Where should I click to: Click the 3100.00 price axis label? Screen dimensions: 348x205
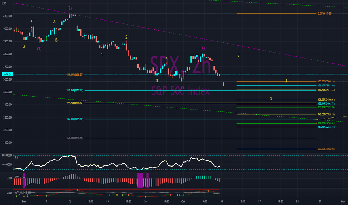pyautogui.click(x=7, y=143)
